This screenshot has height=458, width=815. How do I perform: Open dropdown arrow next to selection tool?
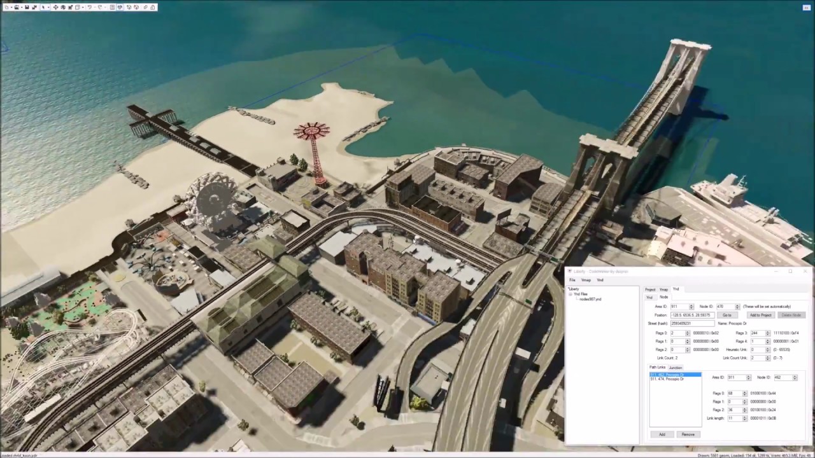point(48,8)
